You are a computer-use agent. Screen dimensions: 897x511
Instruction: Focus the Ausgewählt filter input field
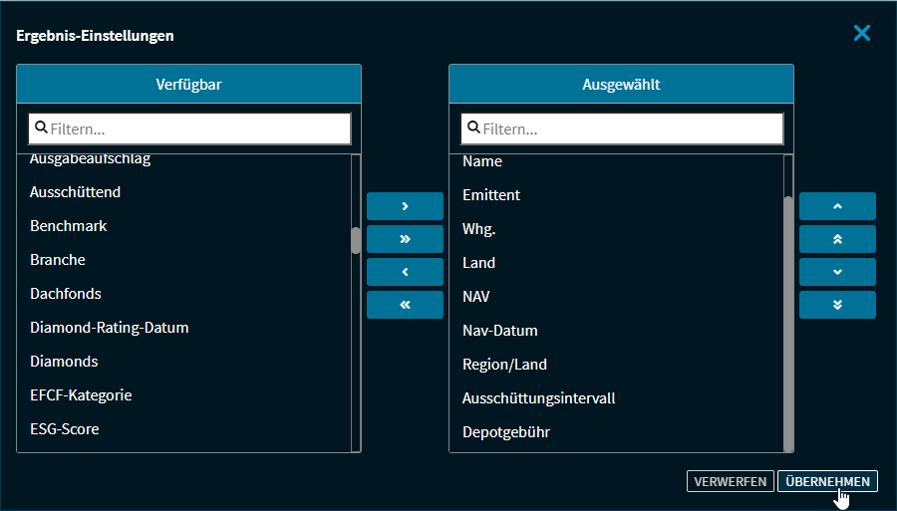pyautogui.click(x=632, y=128)
